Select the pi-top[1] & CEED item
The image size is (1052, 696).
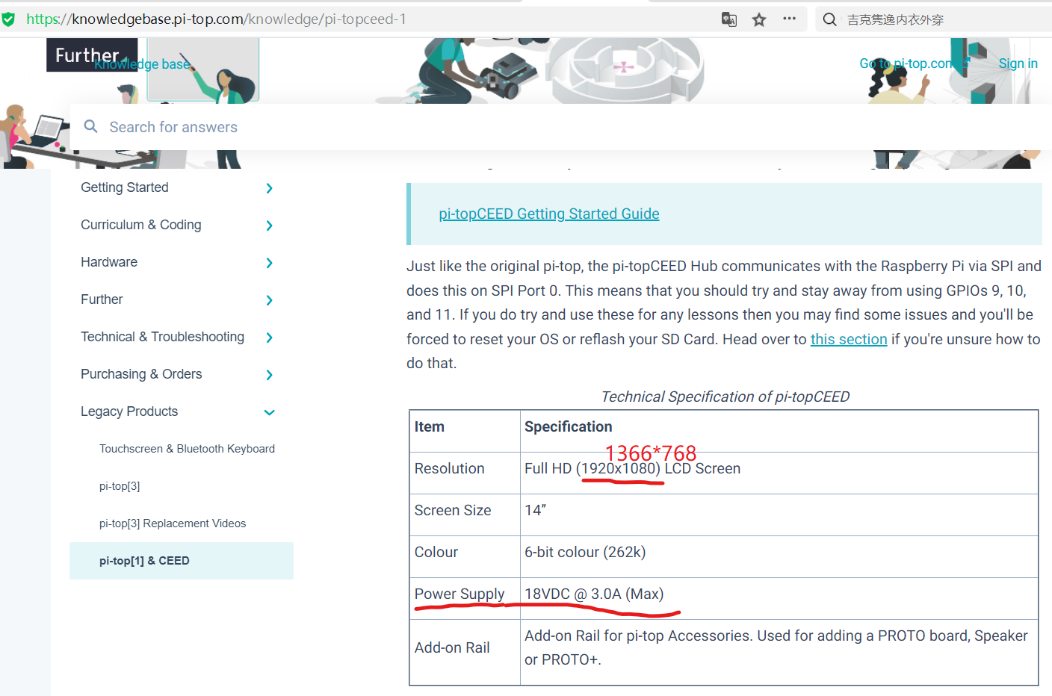point(182,561)
